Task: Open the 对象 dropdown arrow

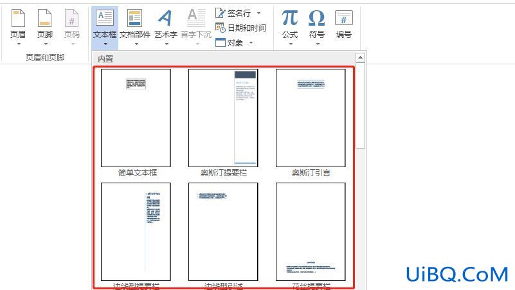Action: pos(251,42)
